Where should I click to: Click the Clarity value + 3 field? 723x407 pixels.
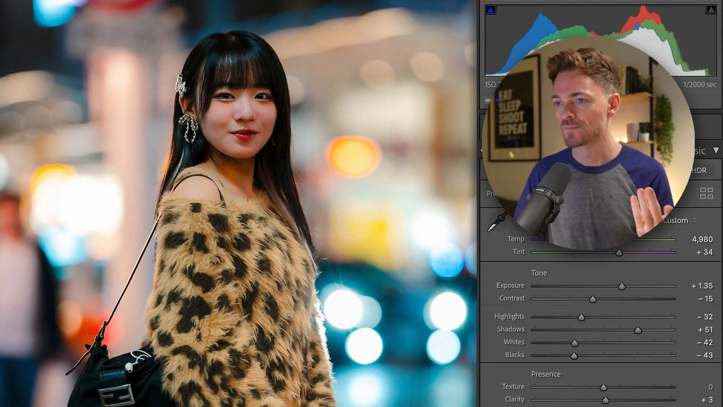(707, 400)
